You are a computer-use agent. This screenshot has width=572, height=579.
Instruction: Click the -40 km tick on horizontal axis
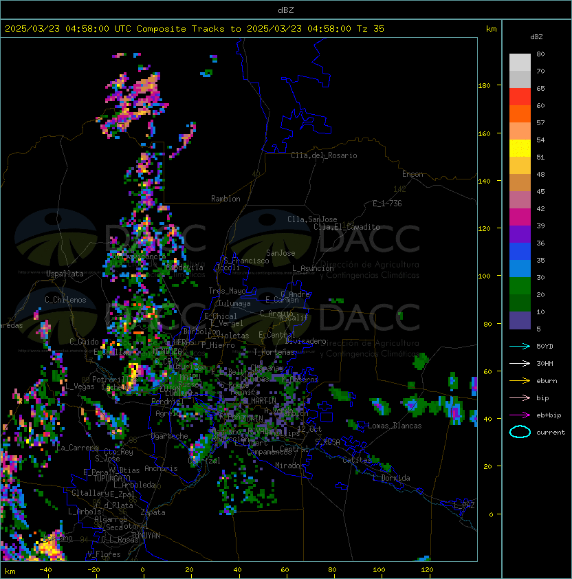pyautogui.click(x=45, y=570)
